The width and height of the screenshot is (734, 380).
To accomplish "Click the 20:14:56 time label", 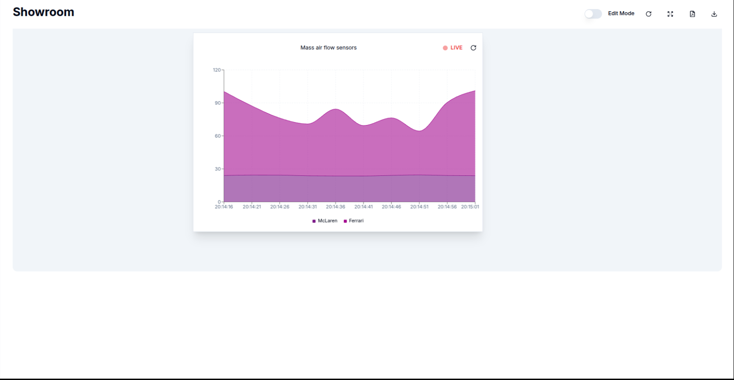I will point(447,207).
